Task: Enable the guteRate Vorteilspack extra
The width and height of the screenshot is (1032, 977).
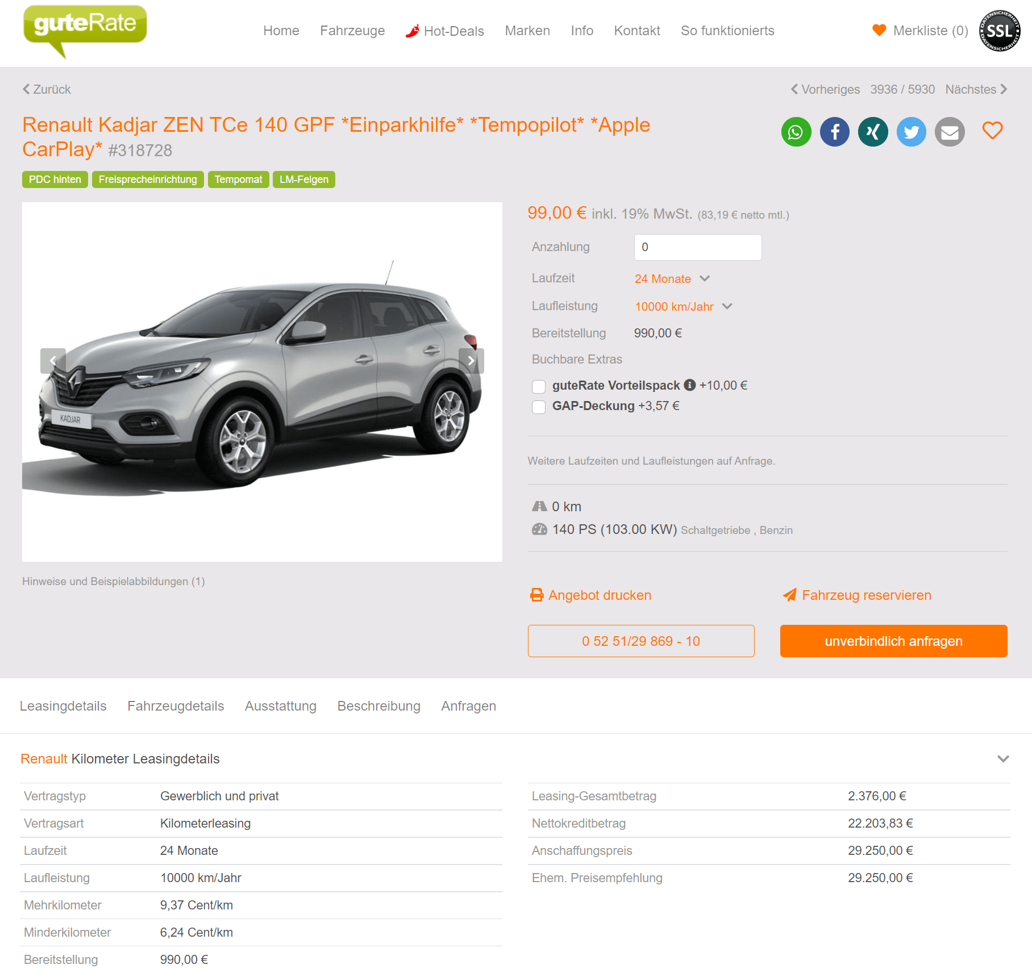Action: [x=539, y=387]
